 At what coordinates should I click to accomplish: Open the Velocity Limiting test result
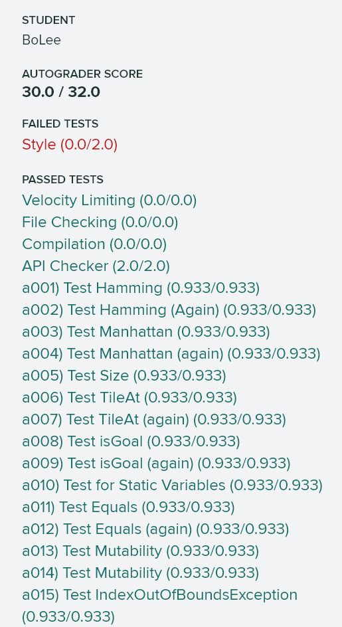(109, 201)
